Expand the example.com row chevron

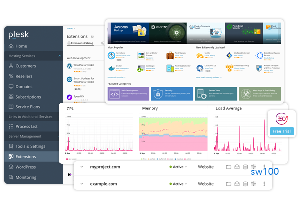[x=82, y=184]
